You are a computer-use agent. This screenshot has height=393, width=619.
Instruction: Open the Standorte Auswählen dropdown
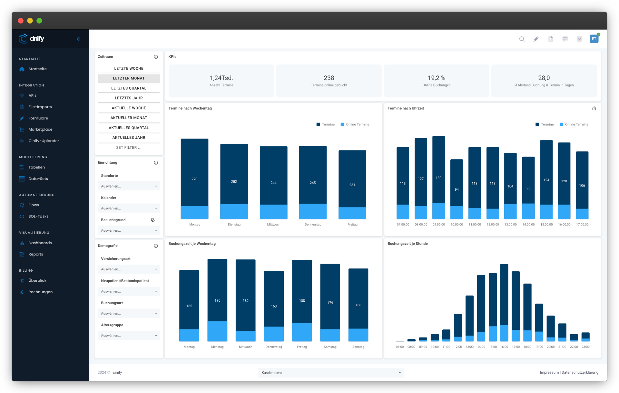click(x=129, y=186)
